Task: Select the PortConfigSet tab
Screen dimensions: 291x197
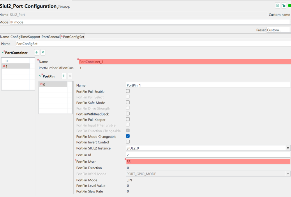Action: tap(73, 37)
